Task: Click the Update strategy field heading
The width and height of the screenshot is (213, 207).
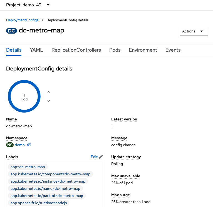Action: [x=126, y=157]
